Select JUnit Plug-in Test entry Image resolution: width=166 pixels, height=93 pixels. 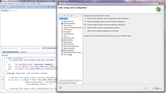(69, 38)
